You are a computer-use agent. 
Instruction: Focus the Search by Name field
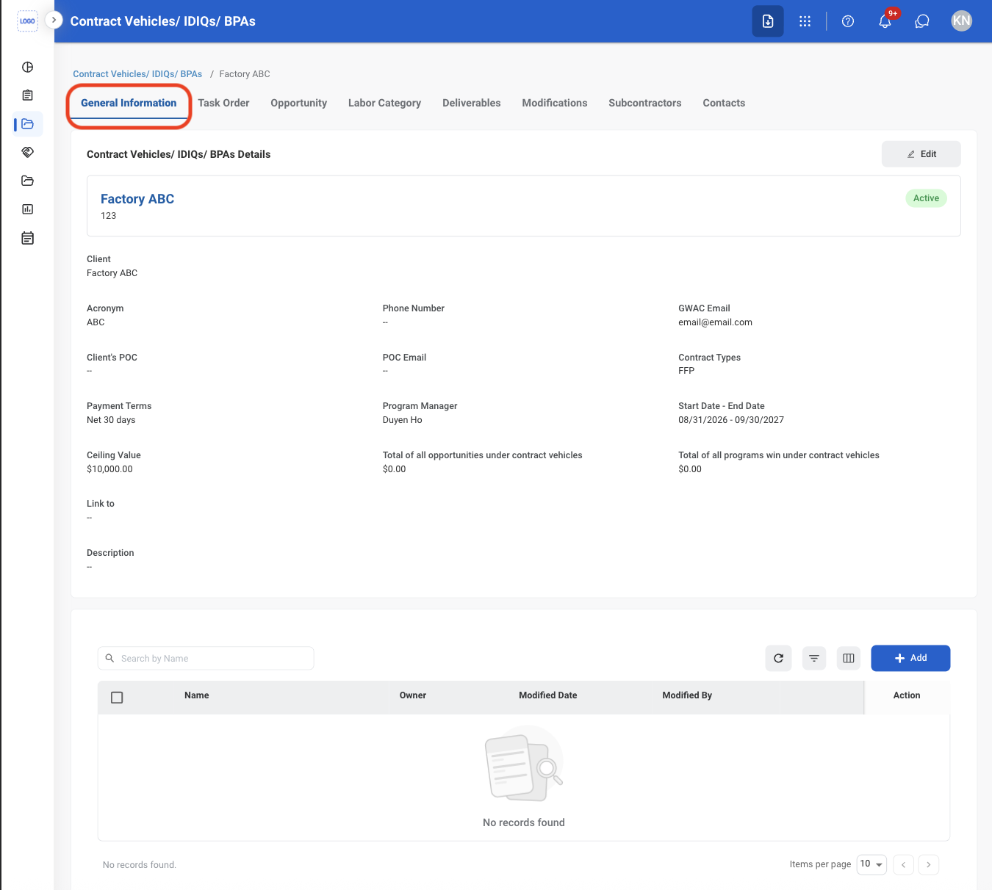(206, 658)
